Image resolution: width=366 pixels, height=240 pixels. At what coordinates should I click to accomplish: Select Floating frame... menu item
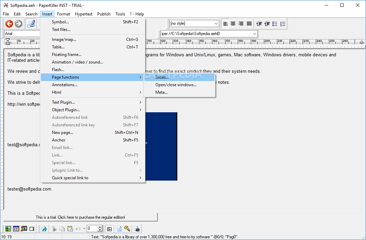[x=93, y=55]
